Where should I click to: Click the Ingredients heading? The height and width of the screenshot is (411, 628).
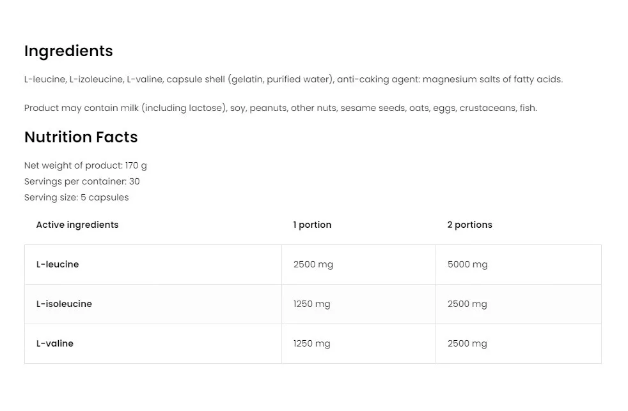coord(68,51)
